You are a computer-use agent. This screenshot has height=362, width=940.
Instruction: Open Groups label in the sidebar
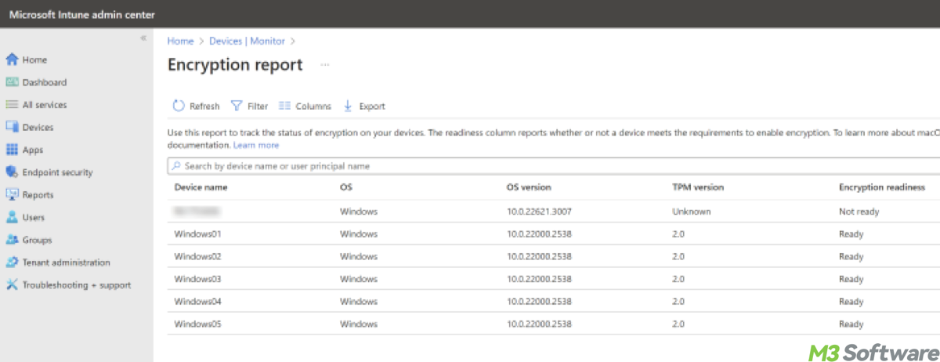coord(37,241)
